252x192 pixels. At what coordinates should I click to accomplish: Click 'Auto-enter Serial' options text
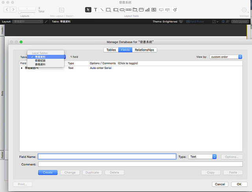coord(101,68)
